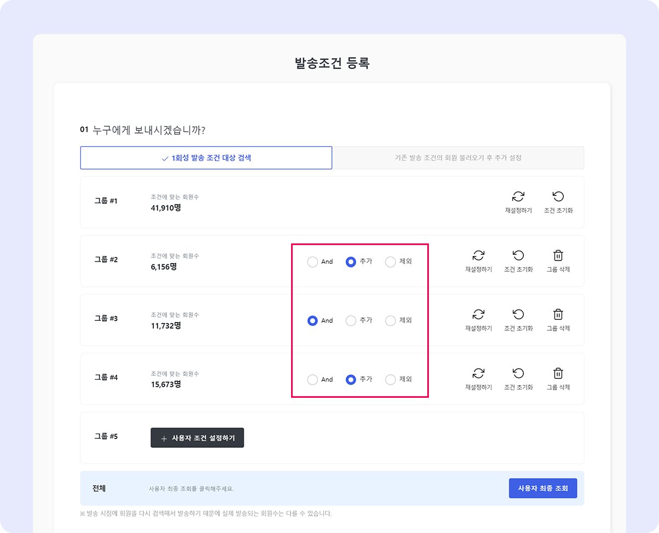Click the 41,910명 member count
Screen dimensions: 659x533
(166, 208)
